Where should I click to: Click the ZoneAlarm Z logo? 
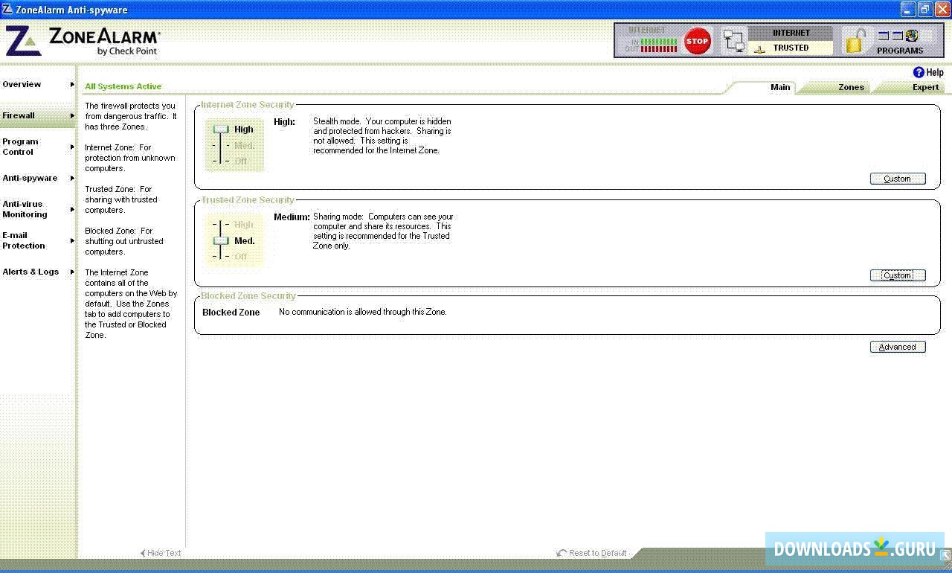tap(23, 42)
